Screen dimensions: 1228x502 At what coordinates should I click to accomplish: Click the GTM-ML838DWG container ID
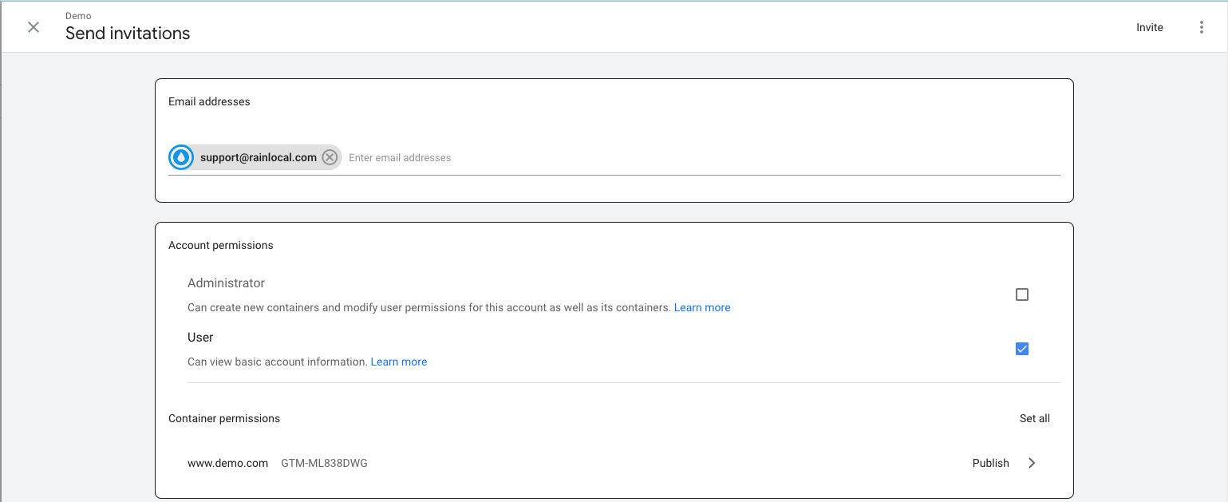click(x=324, y=463)
